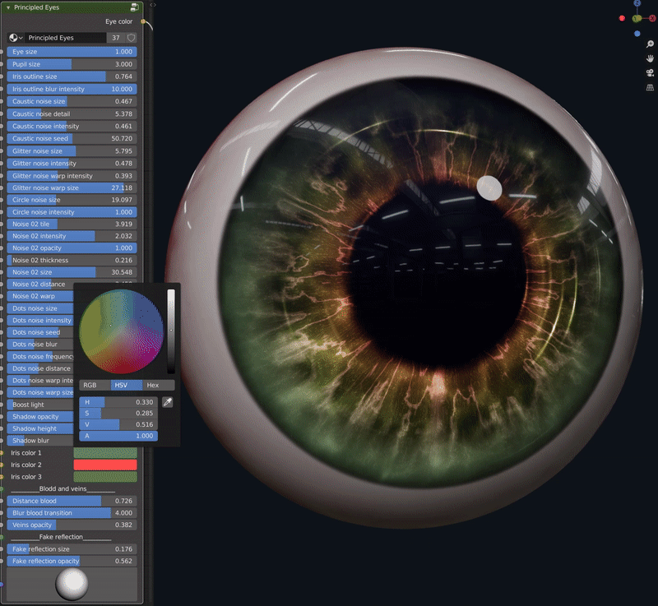658x606 pixels.
Task: Toggle perspective/orthographic grid icon
Action: [x=650, y=87]
